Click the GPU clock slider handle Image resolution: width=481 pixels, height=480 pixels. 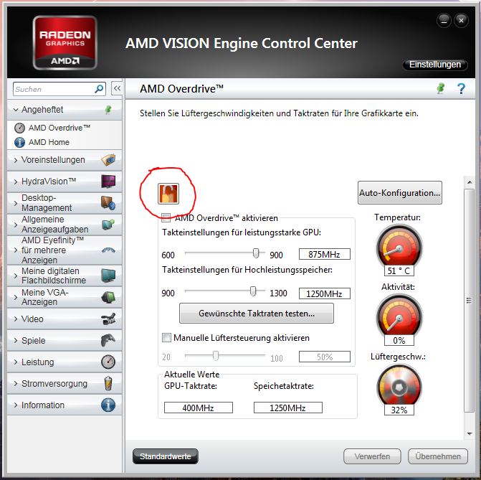(255, 253)
